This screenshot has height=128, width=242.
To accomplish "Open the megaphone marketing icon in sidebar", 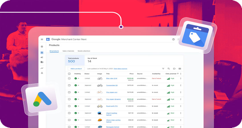I will (x=42, y=57).
